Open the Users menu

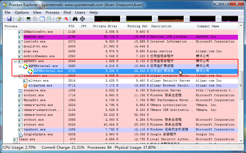(x=80, y=13)
